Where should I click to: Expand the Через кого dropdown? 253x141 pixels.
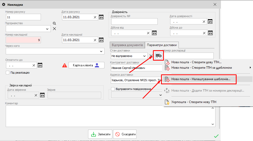click(101, 52)
